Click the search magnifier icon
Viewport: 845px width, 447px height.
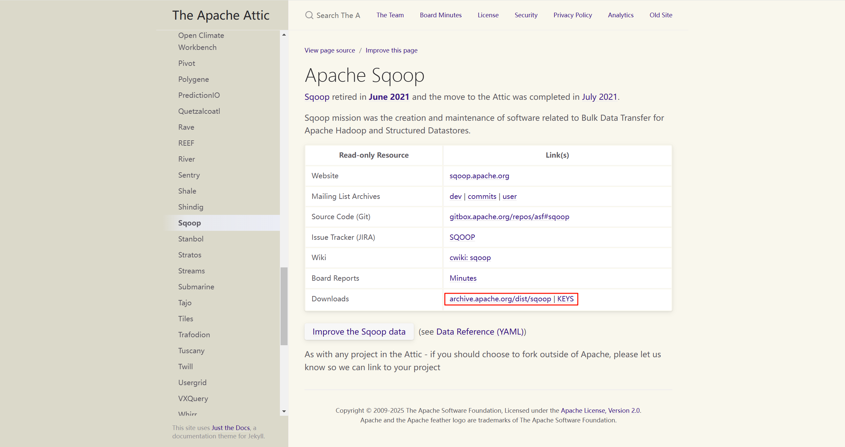(309, 15)
